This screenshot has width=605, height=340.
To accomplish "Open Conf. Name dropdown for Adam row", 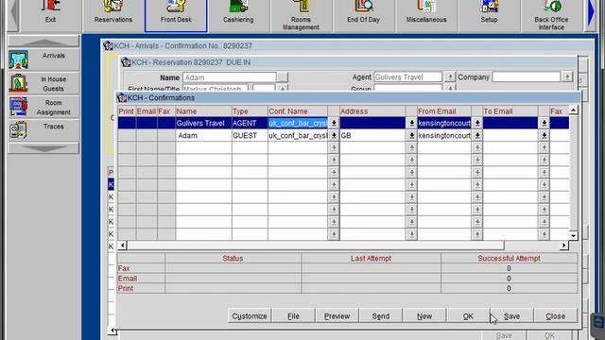I will tap(334, 136).
